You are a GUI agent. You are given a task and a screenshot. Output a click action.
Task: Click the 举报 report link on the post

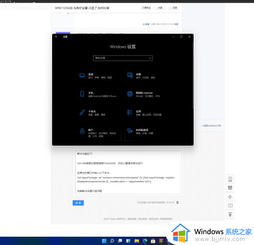pos(146,24)
